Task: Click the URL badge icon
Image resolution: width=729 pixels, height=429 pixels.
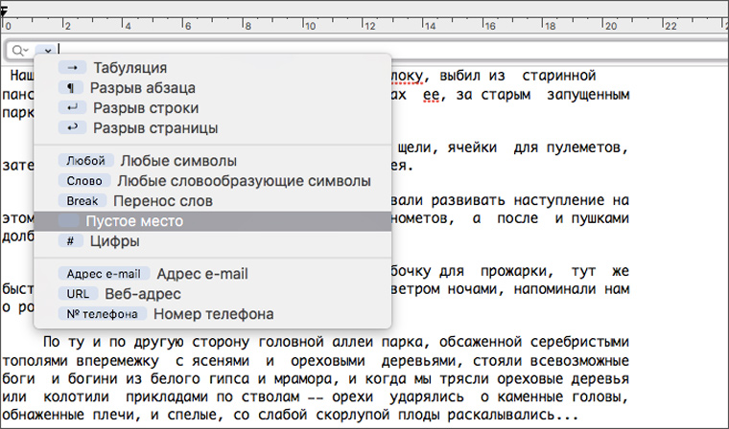Action: pyautogui.click(x=78, y=294)
